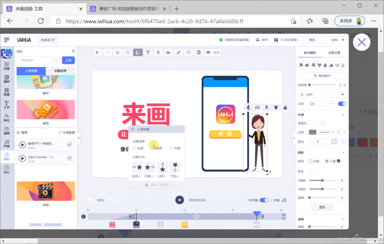
Task: Switch to the 样式属性 tab
Action: [x=310, y=53]
